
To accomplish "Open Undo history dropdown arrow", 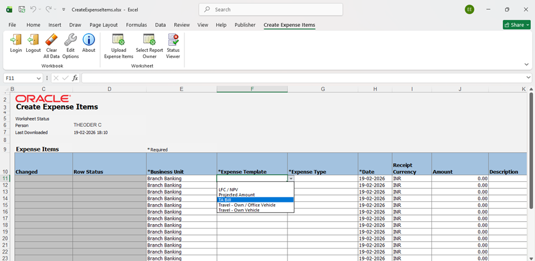I will [x=40, y=10].
